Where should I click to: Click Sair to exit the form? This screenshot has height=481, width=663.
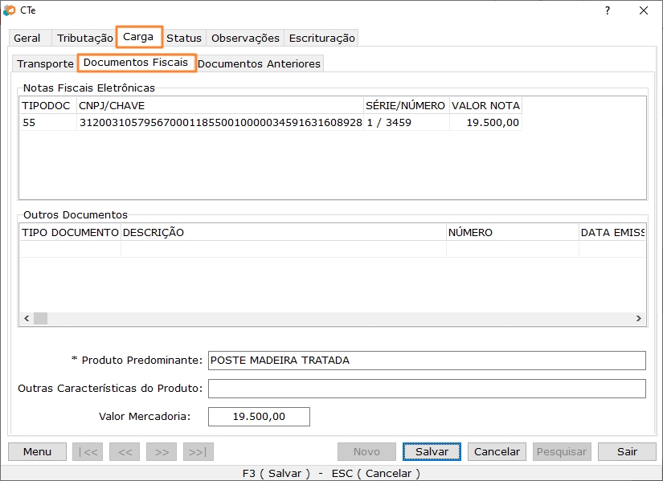pyautogui.click(x=626, y=451)
